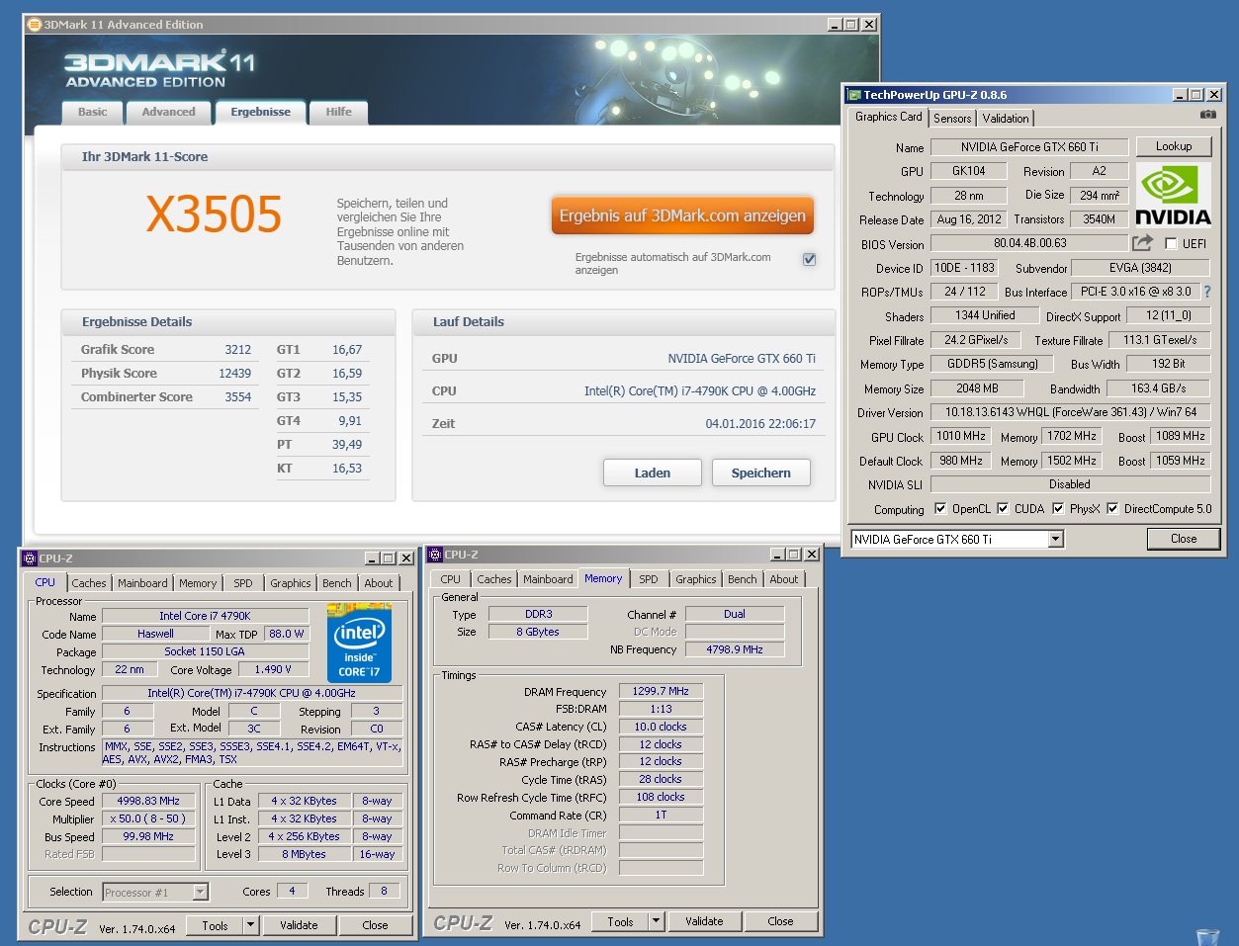Click the Driver Version field in GPU-Z
1239x946 pixels.
click(x=1071, y=412)
